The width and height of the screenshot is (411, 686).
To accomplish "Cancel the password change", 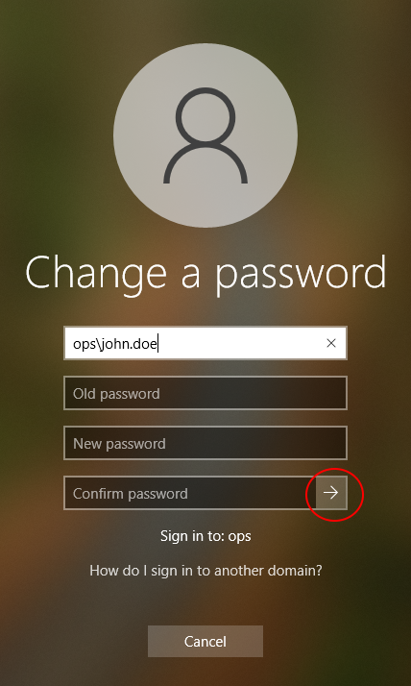I will point(205,642).
